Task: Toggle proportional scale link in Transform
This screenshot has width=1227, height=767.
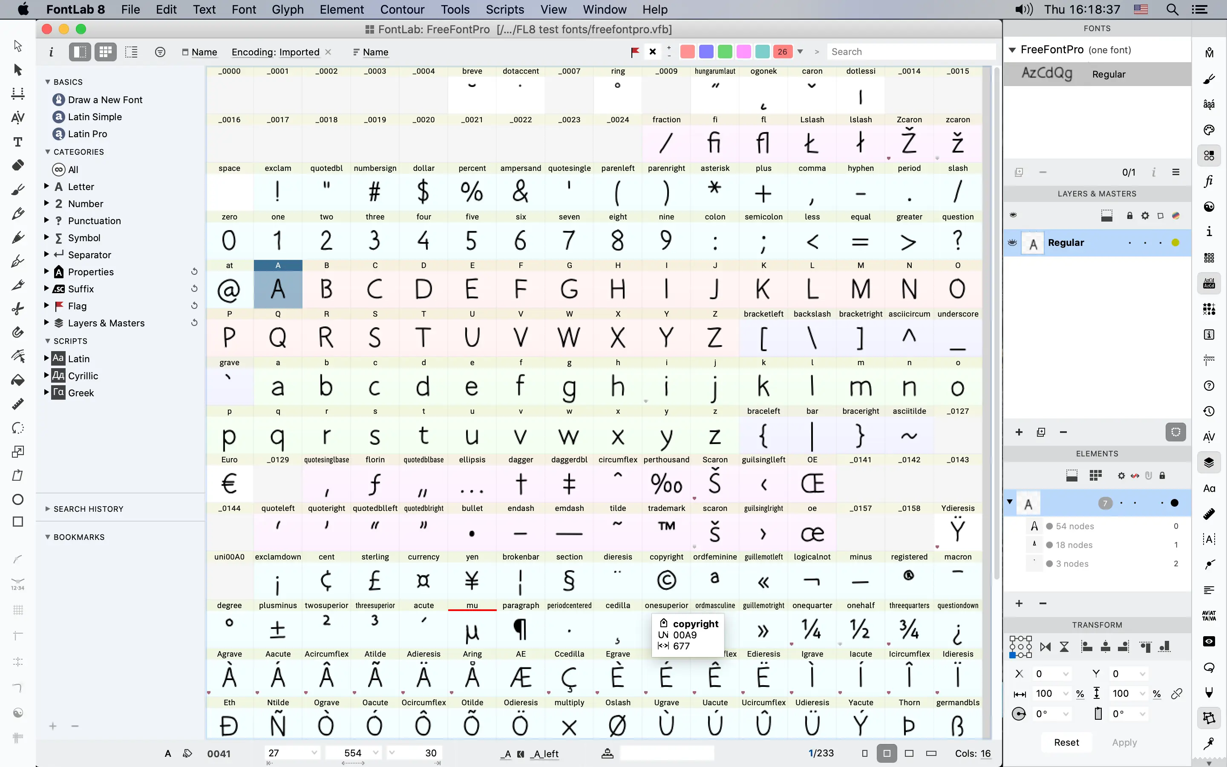Action: click(x=1177, y=693)
